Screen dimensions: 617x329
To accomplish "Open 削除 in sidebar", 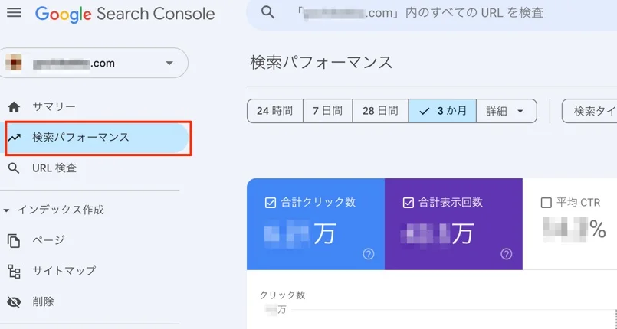I will 43,301.
